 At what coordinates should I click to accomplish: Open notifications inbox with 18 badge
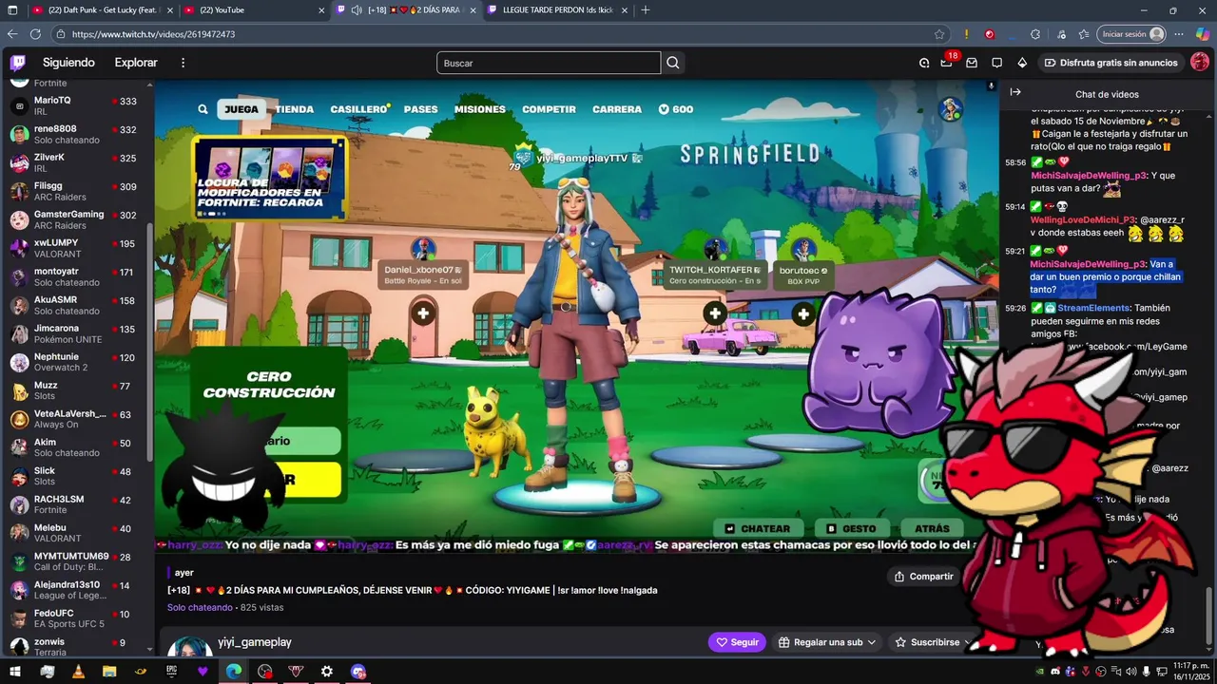[947, 63]
